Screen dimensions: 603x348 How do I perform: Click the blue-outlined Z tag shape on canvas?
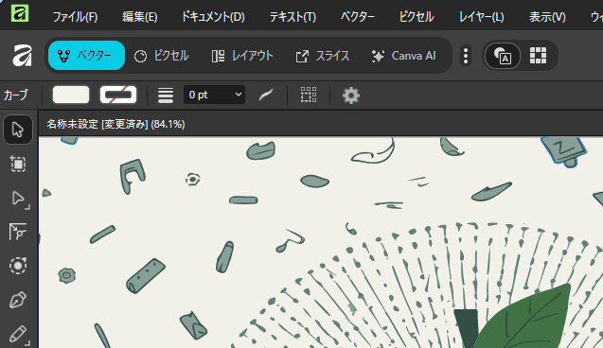click(564, 150)
